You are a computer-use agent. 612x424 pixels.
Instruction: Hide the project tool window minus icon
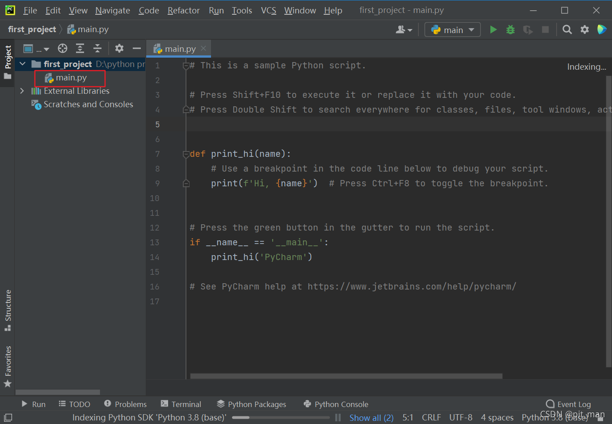pyautogui.click(x=136, y=48)
